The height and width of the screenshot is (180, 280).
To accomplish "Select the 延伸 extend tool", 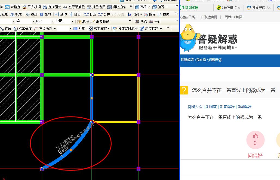I will tap(61, 14).
